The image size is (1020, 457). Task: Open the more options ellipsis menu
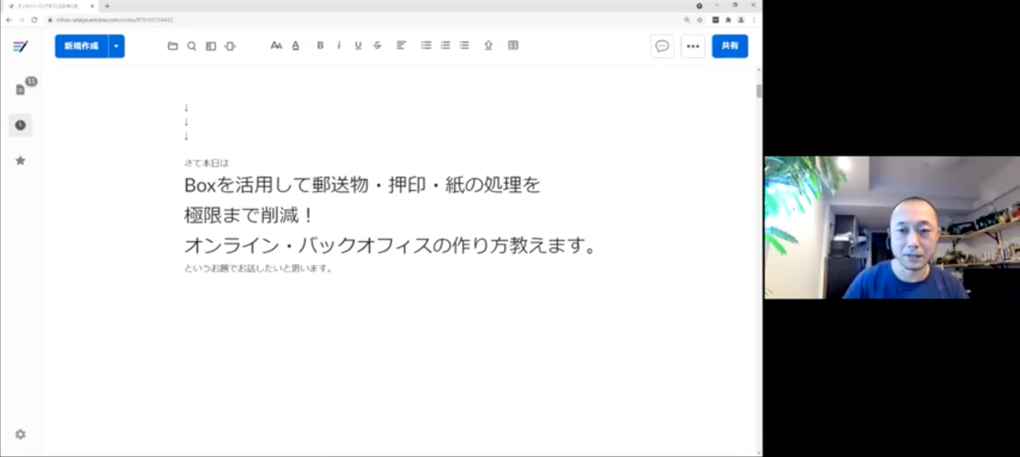click(692, 46)
